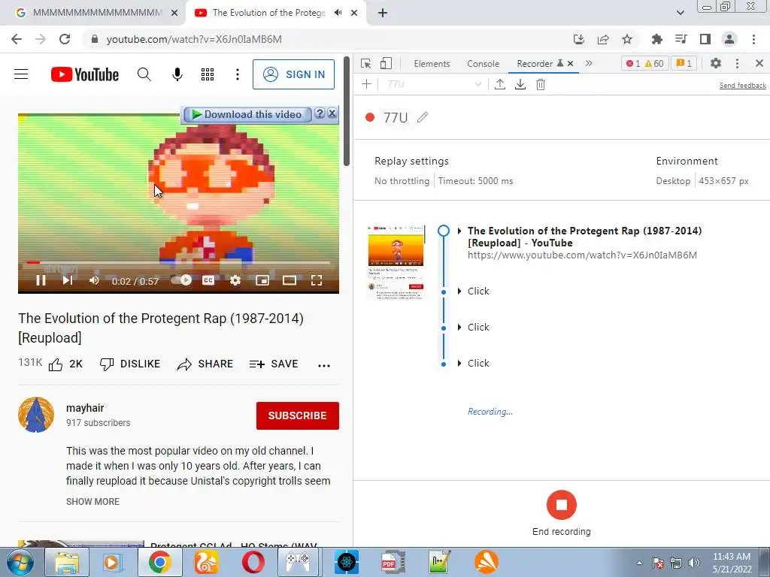Go to the YouTube home logo

[x=85, y=74]
